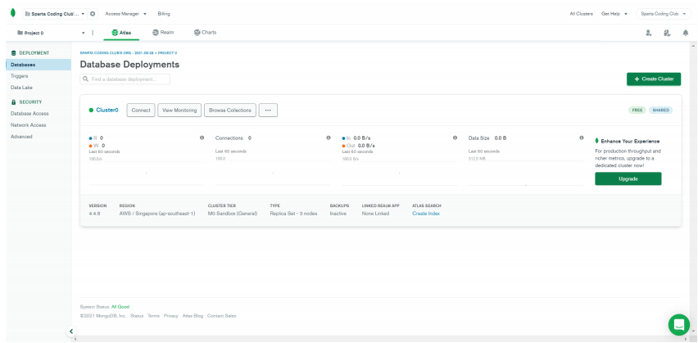698x343 pixels.
Task: Open the chat support bubble
Action: click(679, 325)
